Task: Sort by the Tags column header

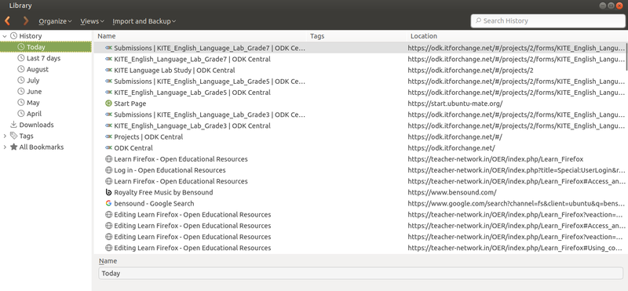Action: 357,36
